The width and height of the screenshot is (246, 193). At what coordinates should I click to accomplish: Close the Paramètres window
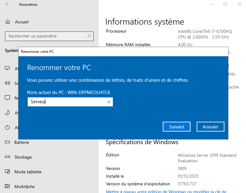(240, 4)
